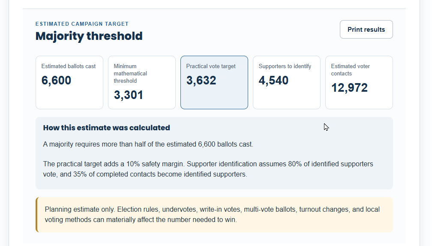Click the 4,540 supporters number
The height and width of the screenshot is (246, 432).
[273, 81]
